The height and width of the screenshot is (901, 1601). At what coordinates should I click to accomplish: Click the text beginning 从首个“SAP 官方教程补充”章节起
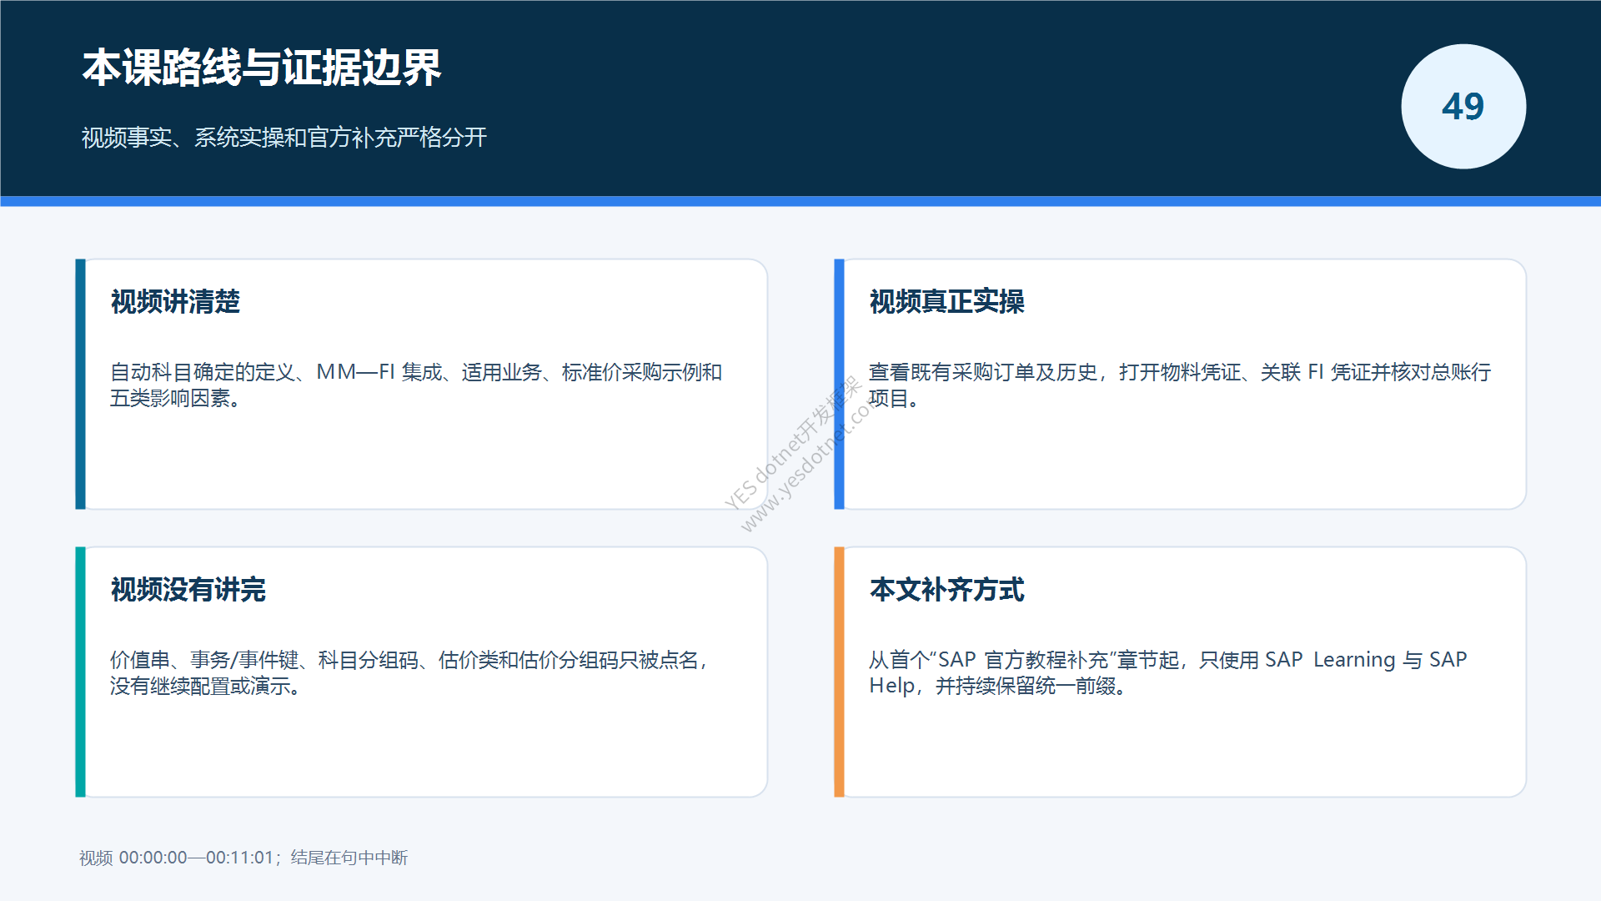pos(1167,672)
